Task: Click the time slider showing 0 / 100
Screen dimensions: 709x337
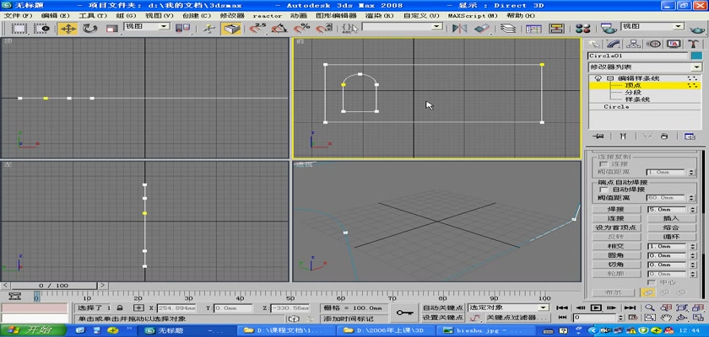Action: pos(54,286)
